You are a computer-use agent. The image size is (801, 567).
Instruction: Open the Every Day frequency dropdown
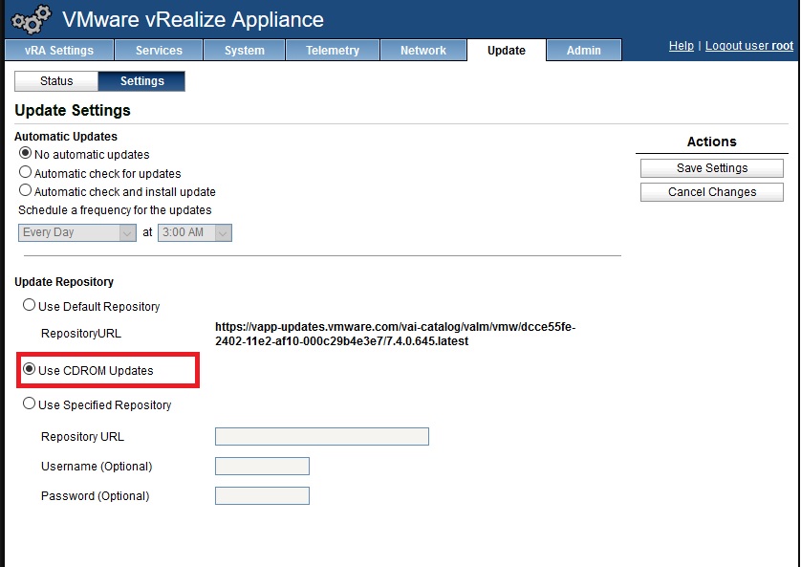coord(77,232)
